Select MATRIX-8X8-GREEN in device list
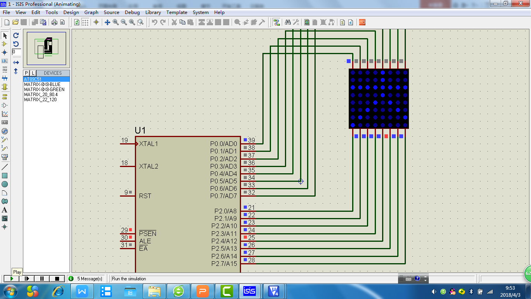This screenshot has height=299, width=531. click(x=44, y=90)
